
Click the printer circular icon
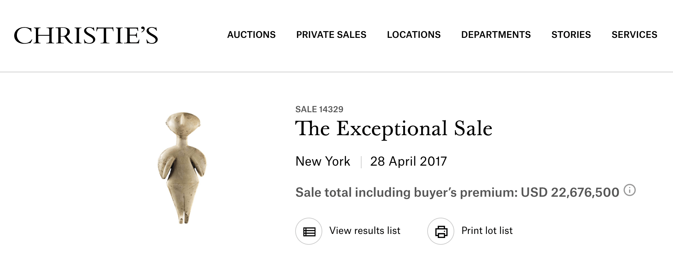[x=441, y=231]
